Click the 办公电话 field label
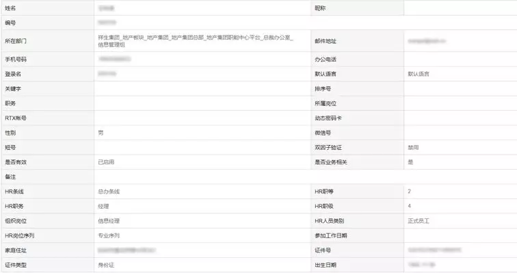The image size is (517, 273). pos(325,60)
